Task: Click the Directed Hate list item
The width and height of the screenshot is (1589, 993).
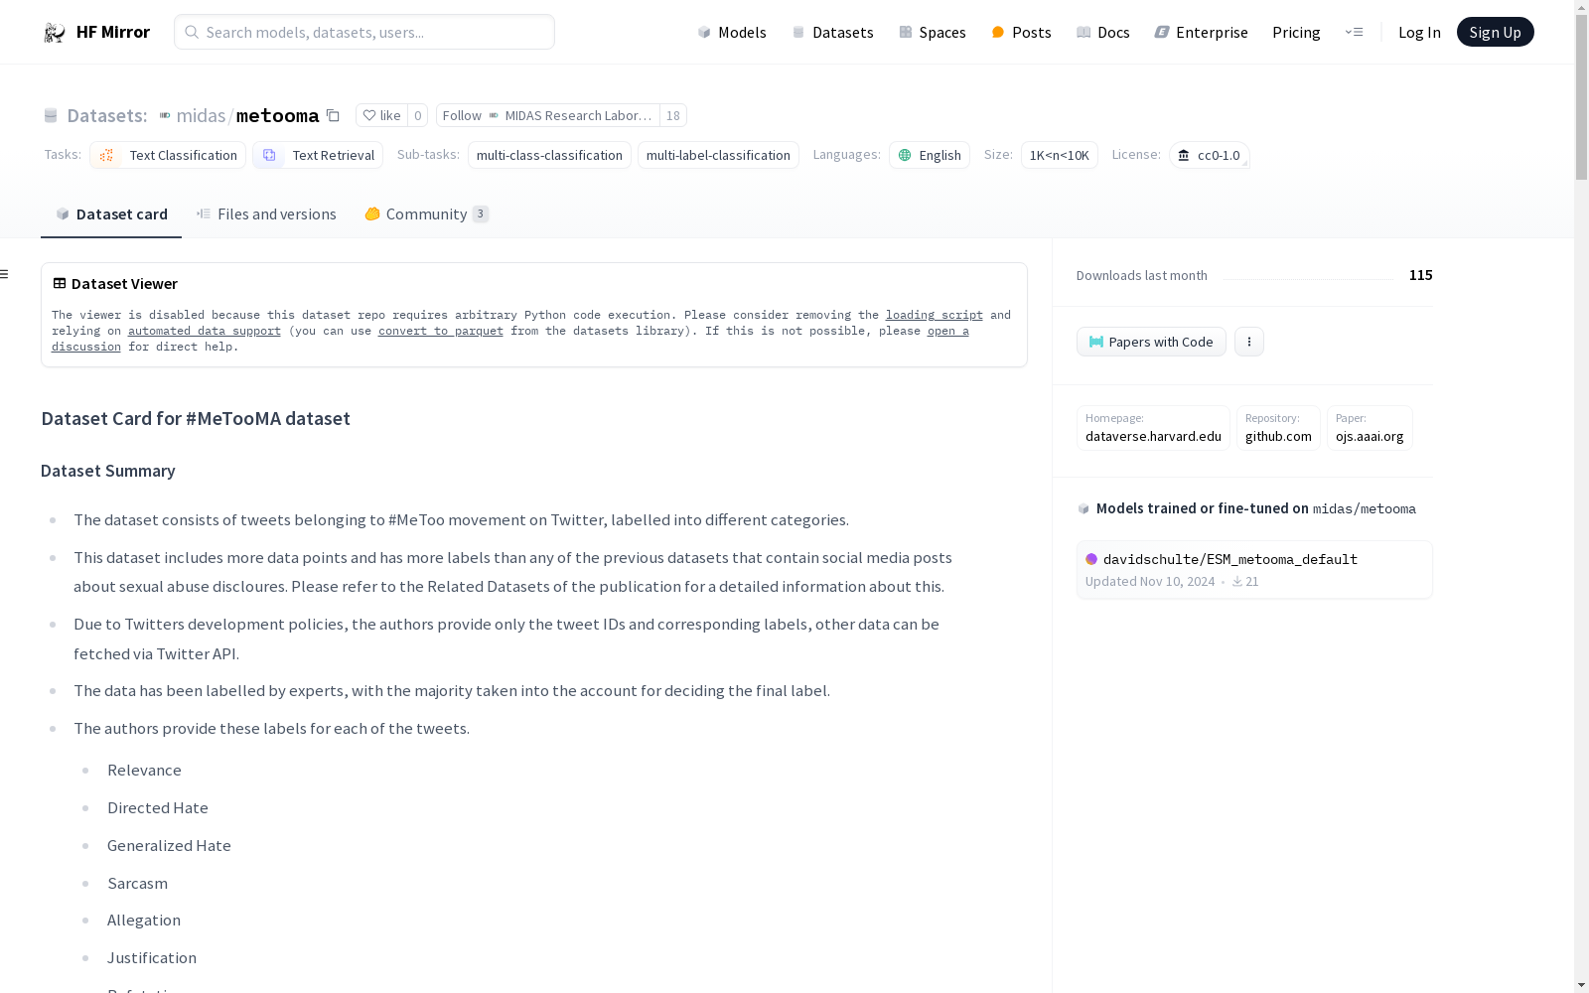Action: pyautogui.click(x=158, y=807)
